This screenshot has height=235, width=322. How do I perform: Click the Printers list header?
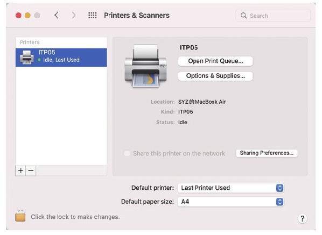coord(30,42)
